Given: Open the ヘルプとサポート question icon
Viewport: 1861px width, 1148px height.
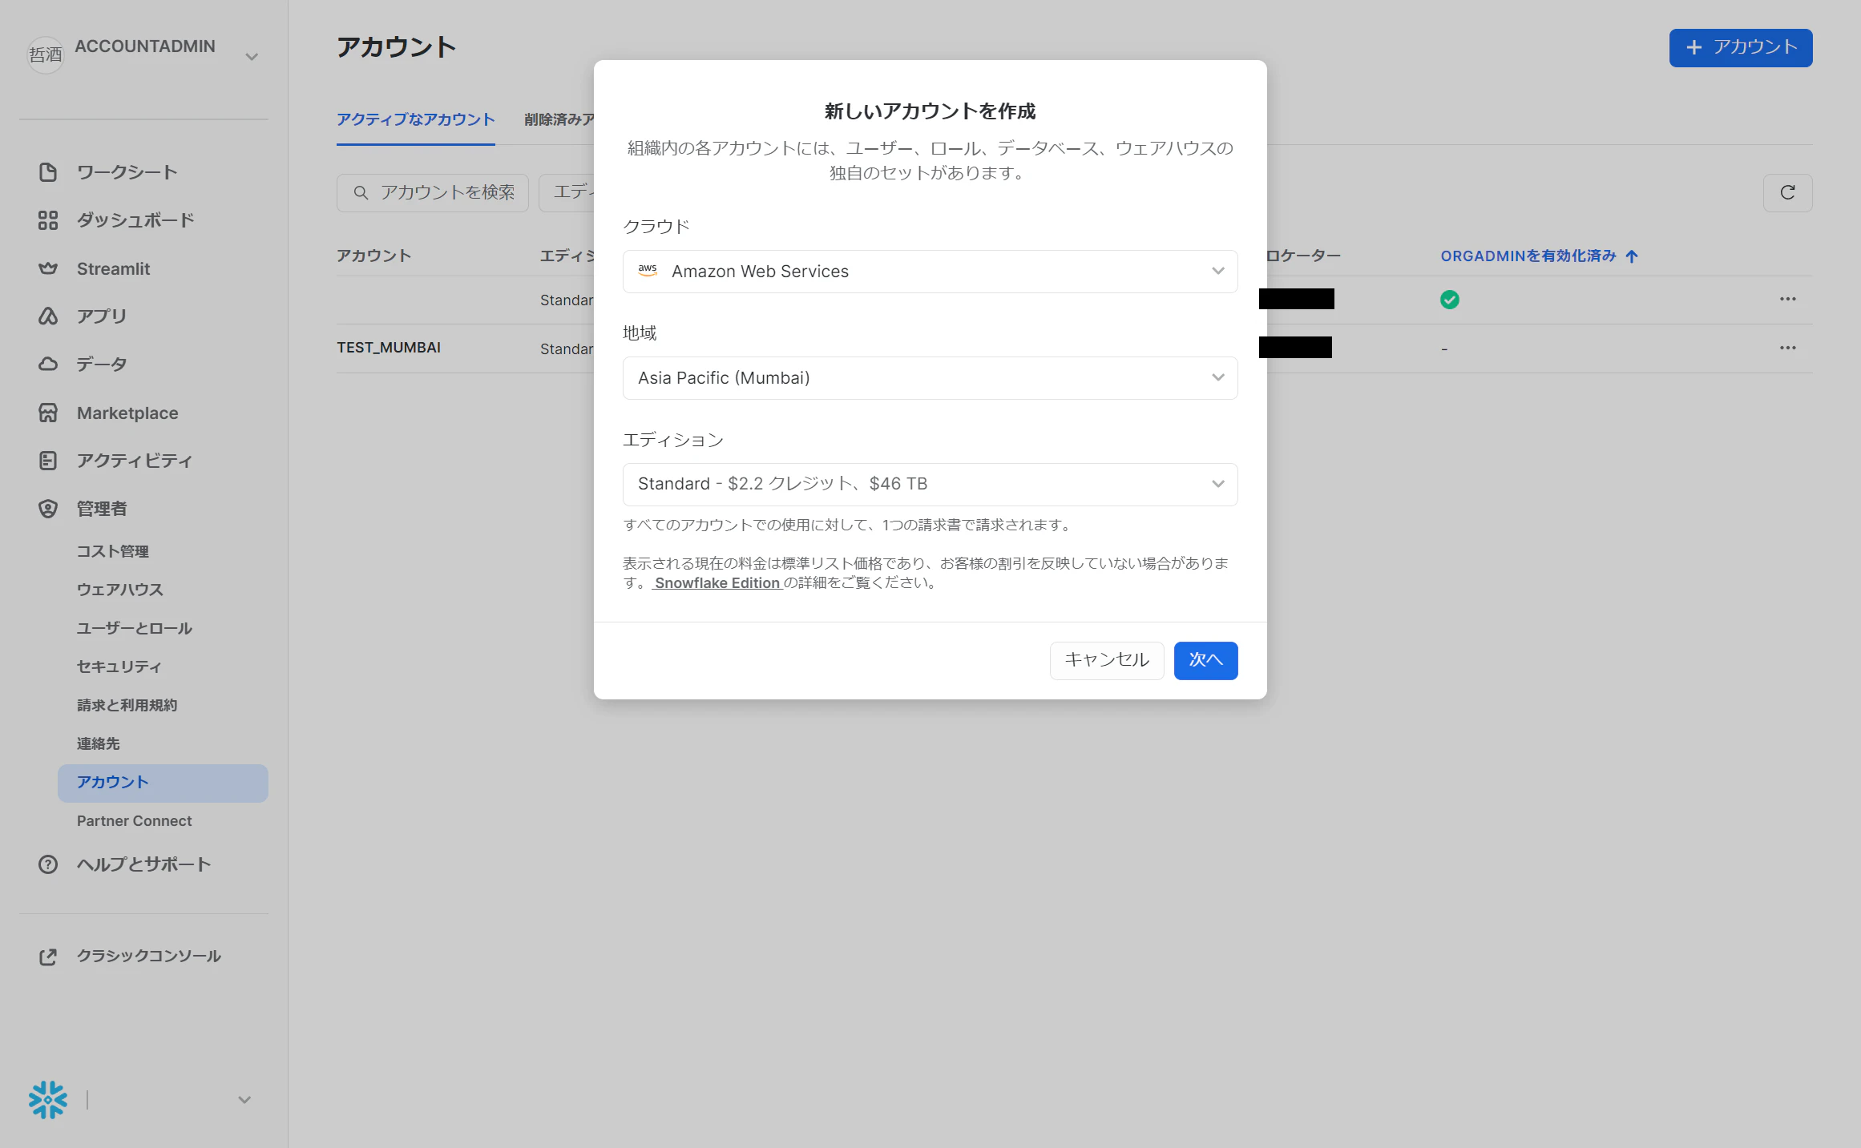Looking at the screenshot, I should [48, 864].
